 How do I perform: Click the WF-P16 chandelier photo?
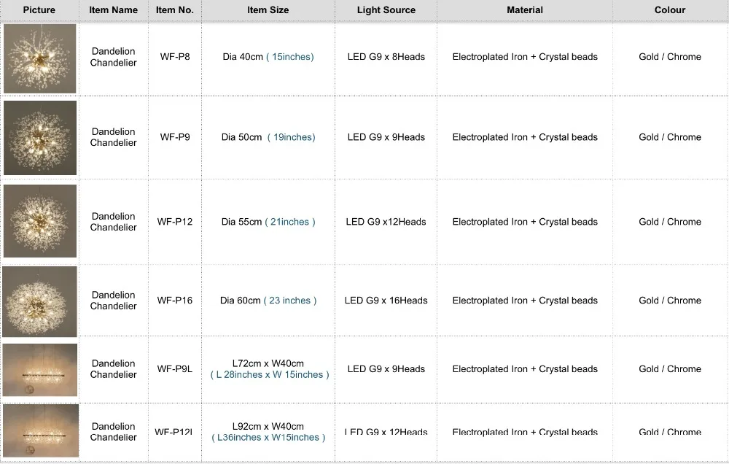[x=40, y=301]
